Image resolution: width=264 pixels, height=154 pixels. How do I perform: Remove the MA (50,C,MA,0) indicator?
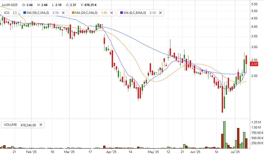63,13
